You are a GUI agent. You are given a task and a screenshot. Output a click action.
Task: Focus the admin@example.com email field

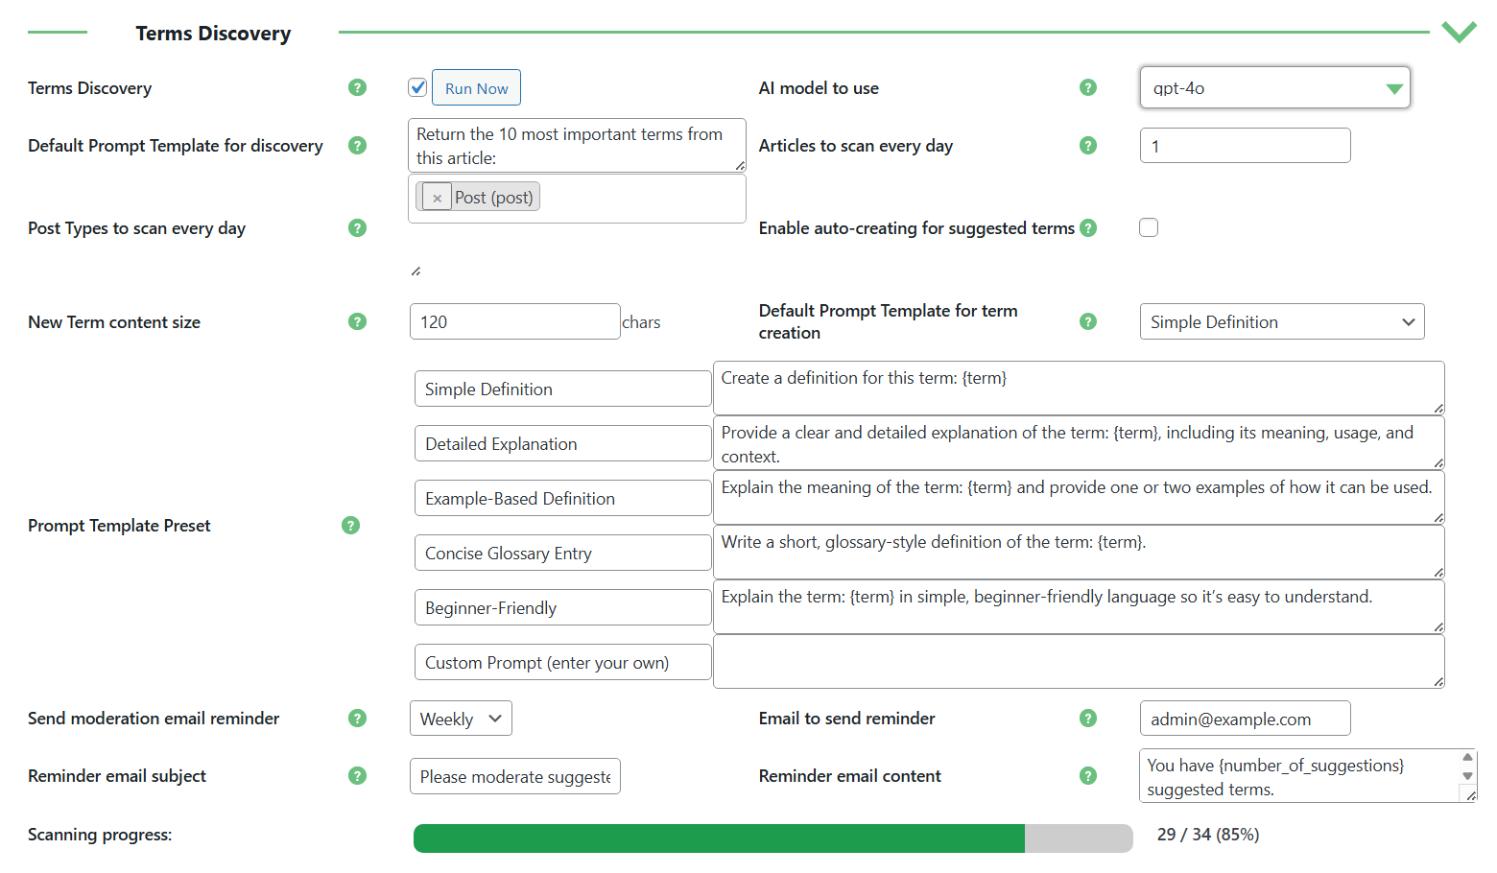tap(1245, 718)
